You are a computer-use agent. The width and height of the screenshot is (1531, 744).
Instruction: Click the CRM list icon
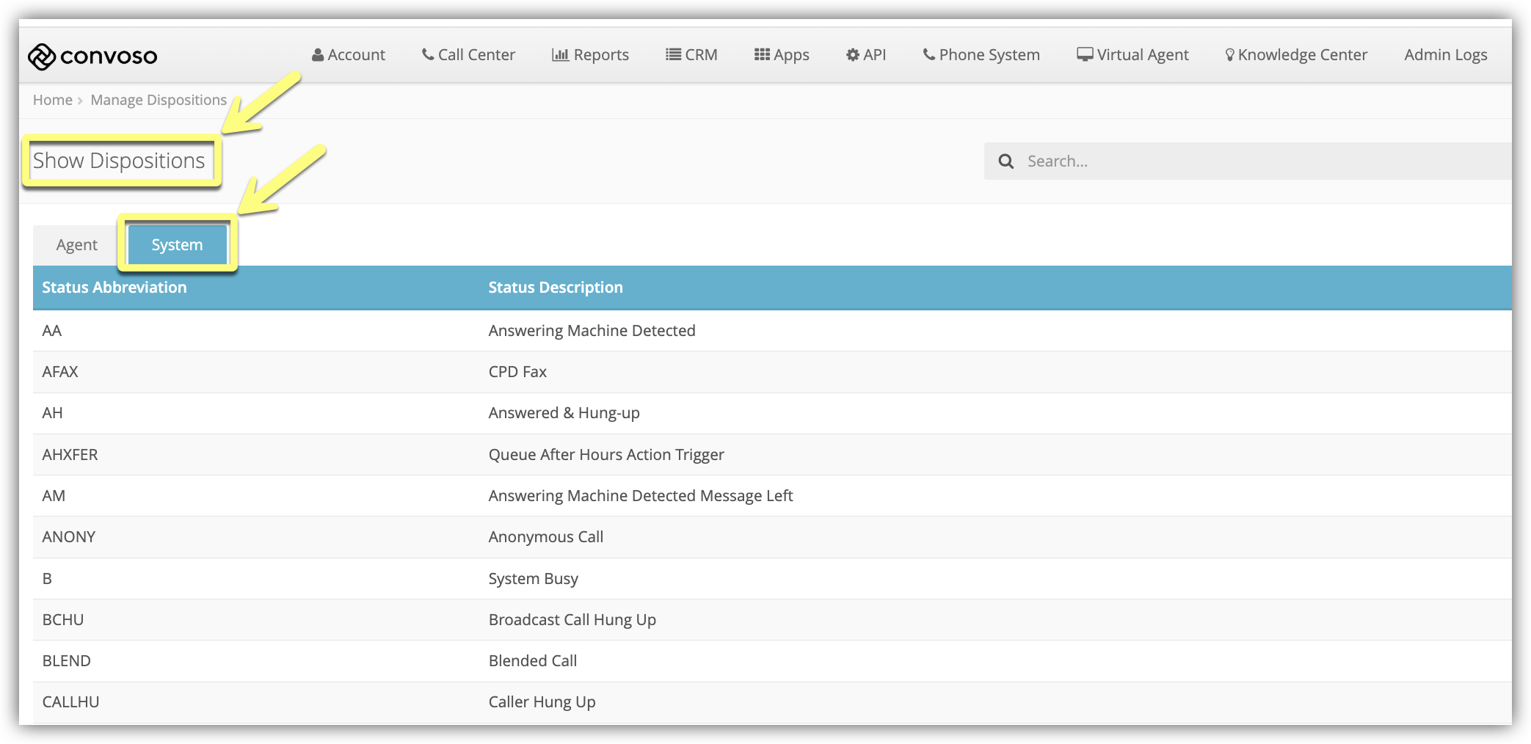(673, 54)
